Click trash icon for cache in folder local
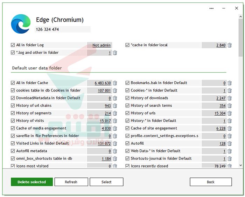The height and width of the screenshot is (197, 245). coord(230,45)
